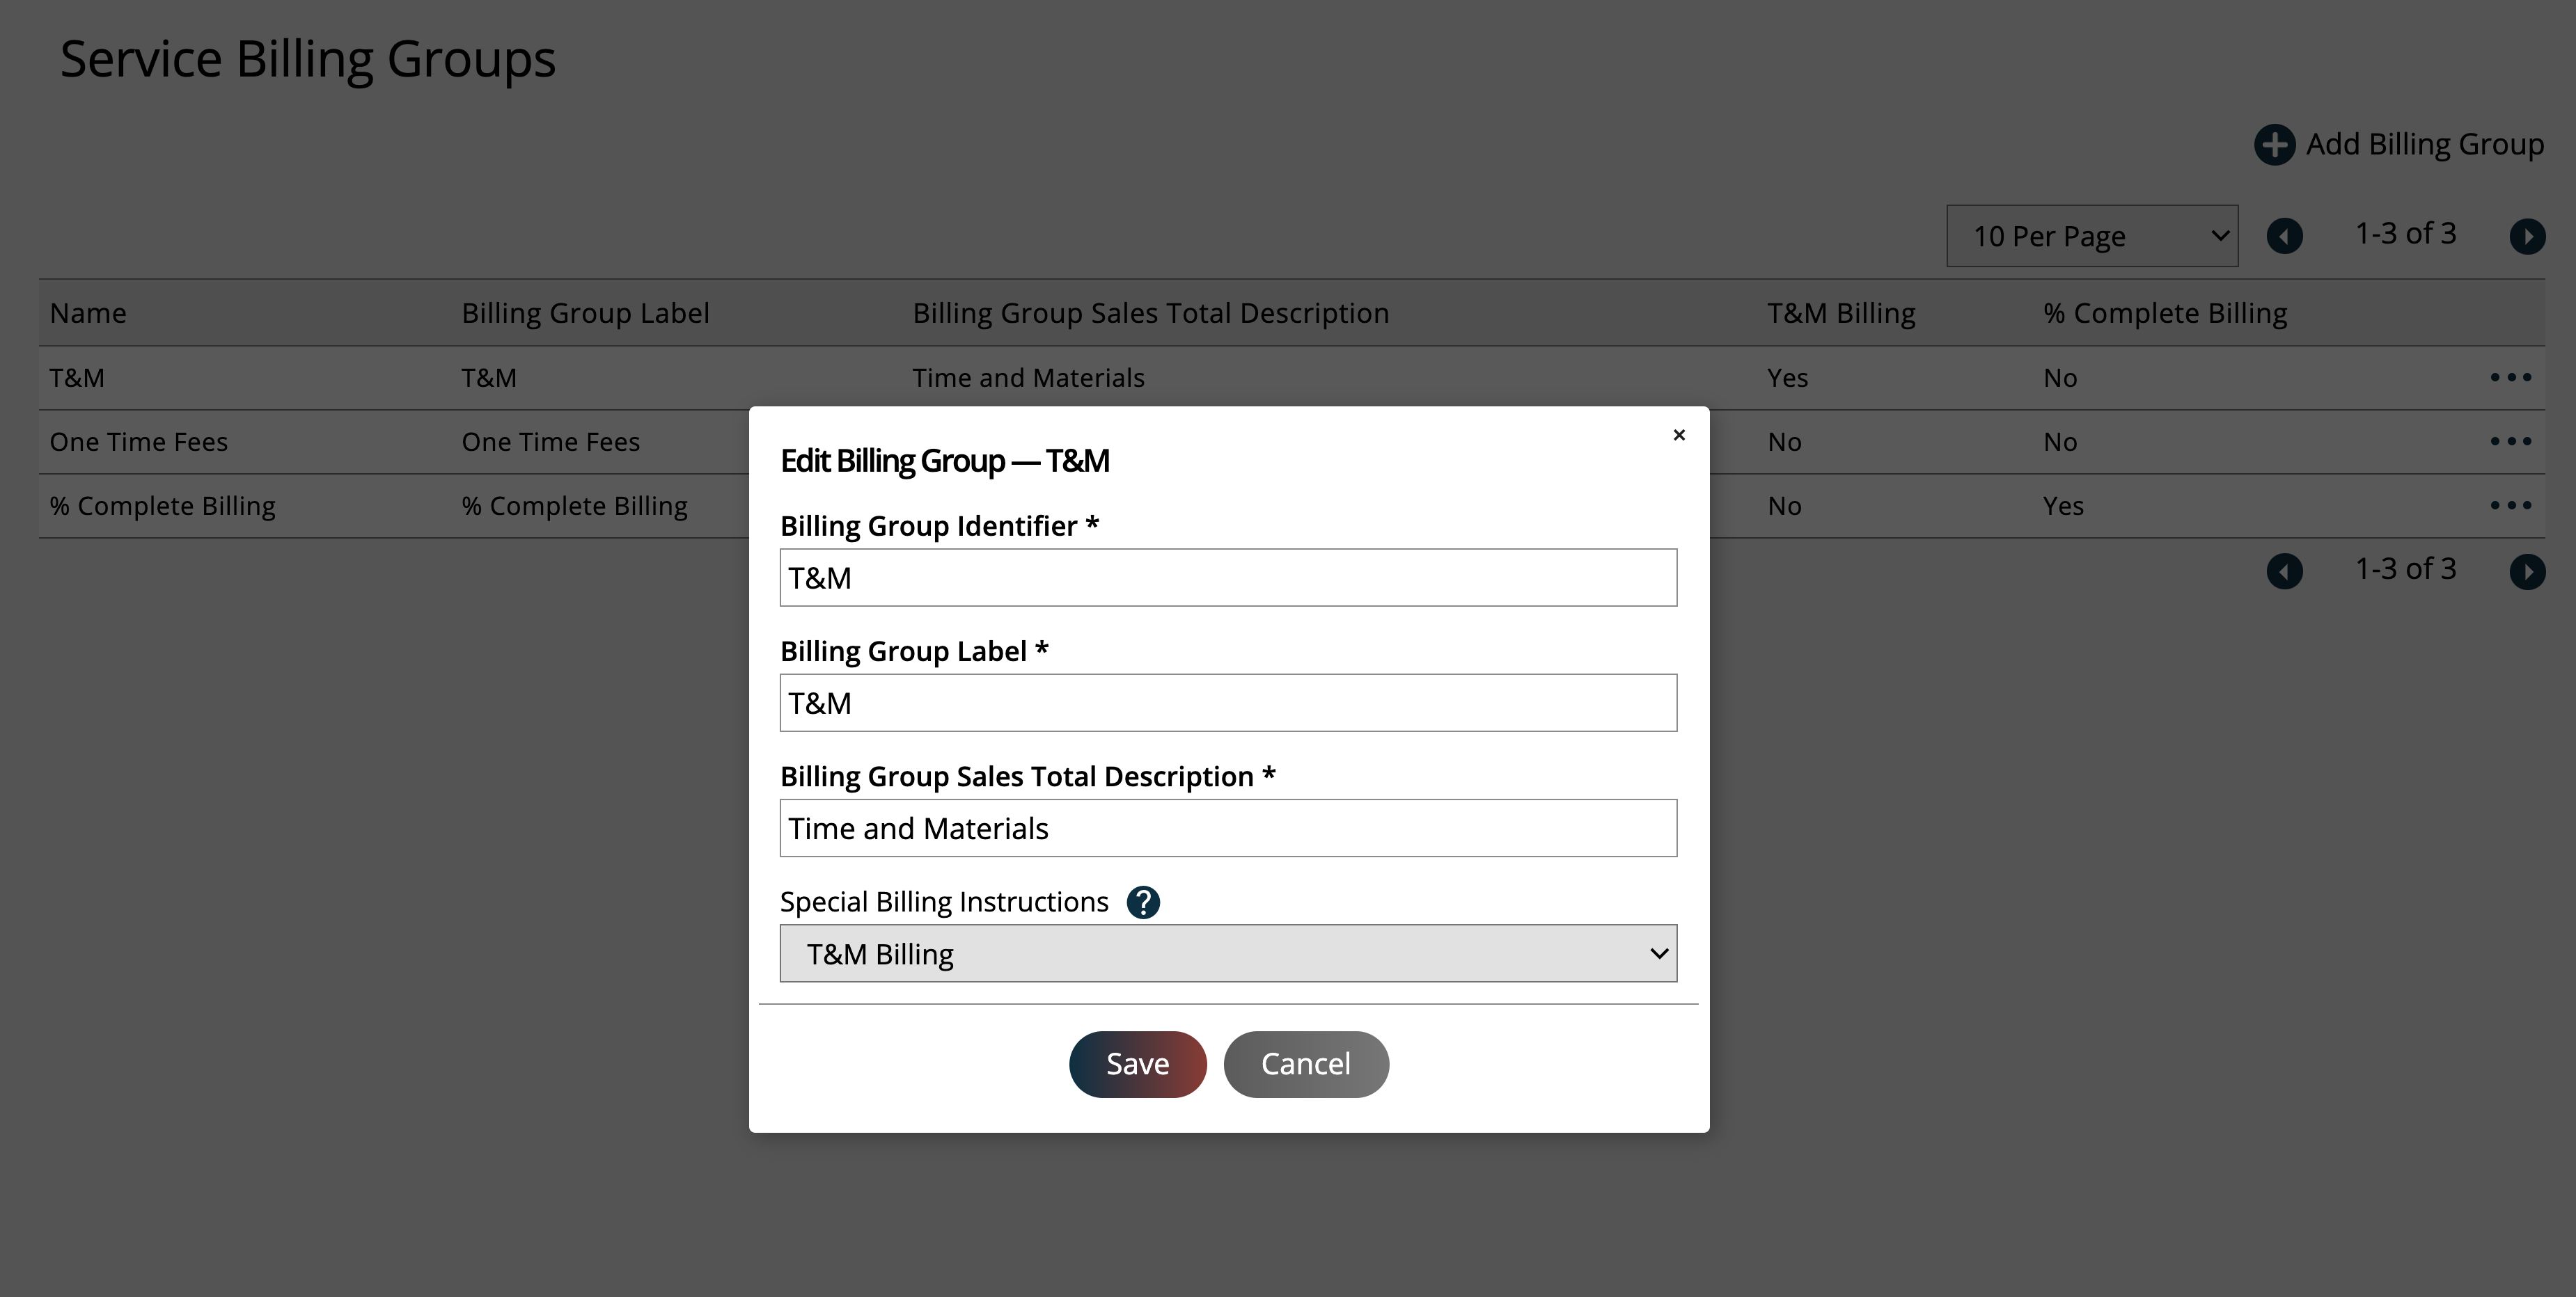Select the Billing Group Identifier field
This screenshot has height=1297, width=2576.
coord(1228,578)
